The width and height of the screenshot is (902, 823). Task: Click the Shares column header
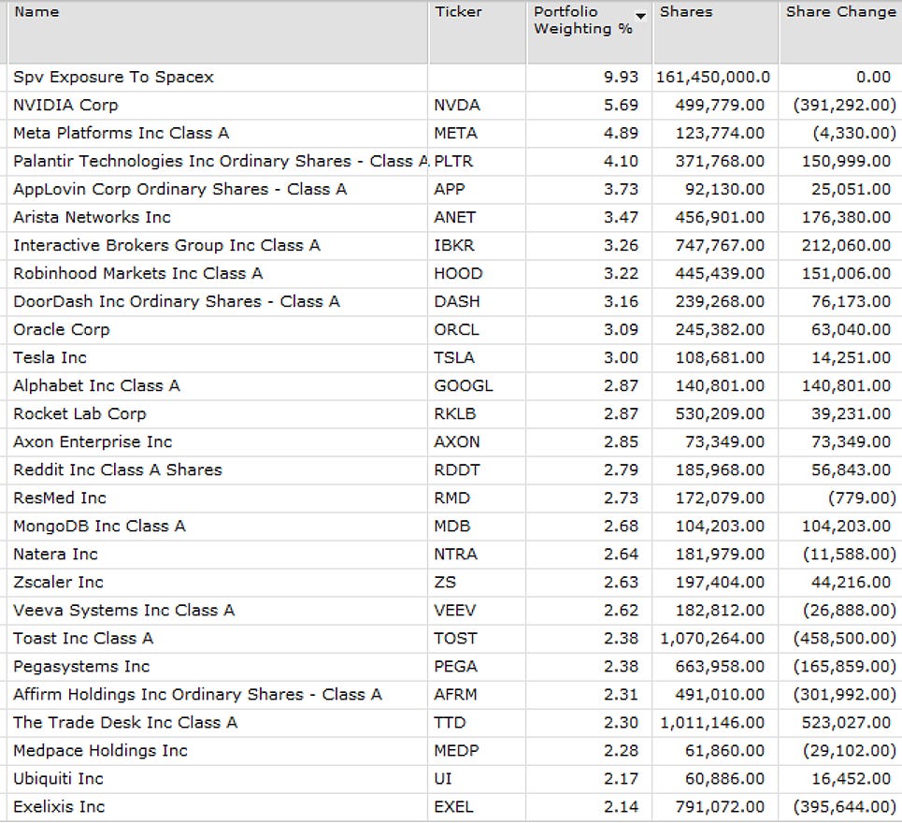(x=686, y=11)
